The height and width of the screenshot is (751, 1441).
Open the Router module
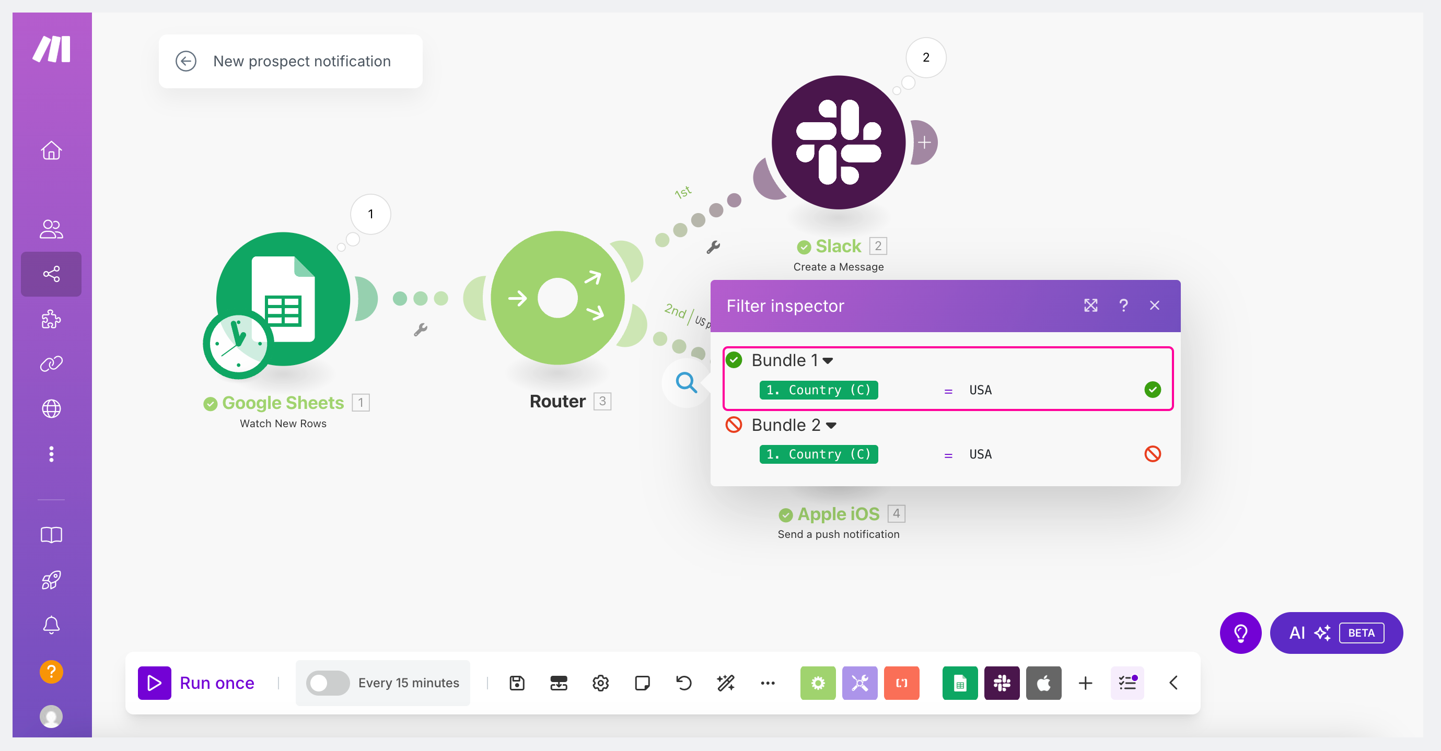(x=557, y=298)
